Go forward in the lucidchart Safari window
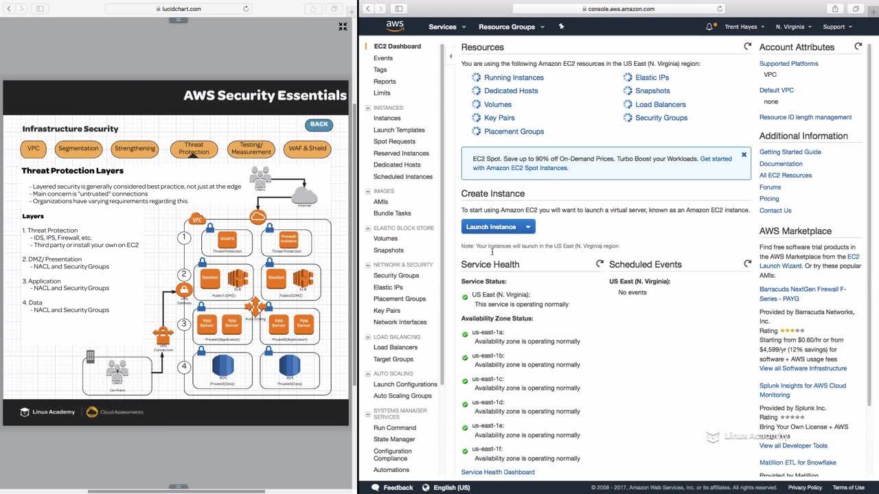The image size is (879, 494). pos(22,9)
